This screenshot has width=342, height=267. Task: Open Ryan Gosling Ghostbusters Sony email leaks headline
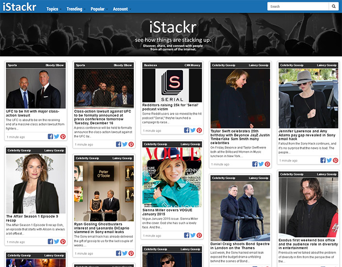click(x=102, y=228)
